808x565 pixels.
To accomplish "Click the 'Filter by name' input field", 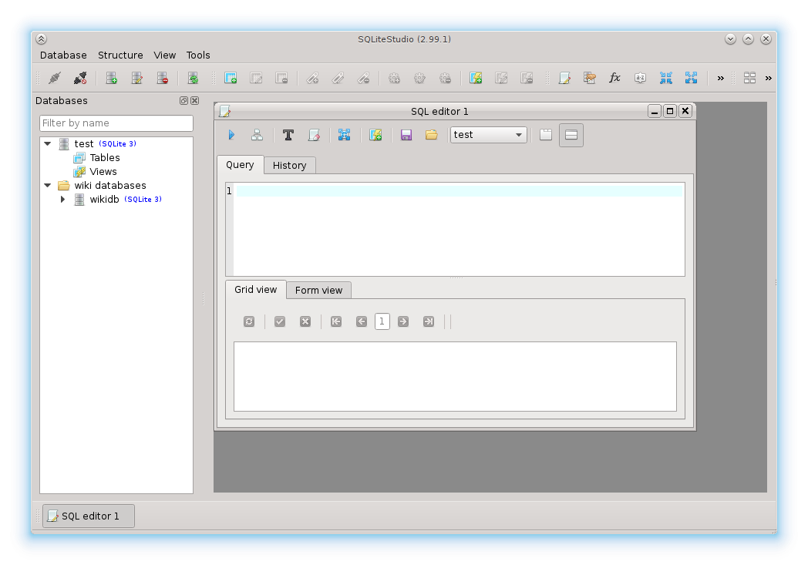I will (x=116, y=123).
